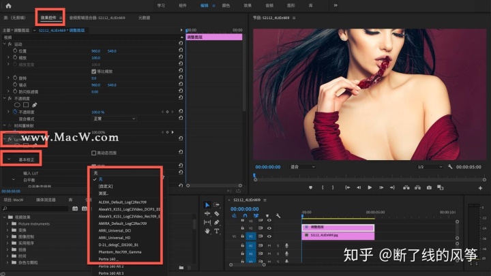Select the Hand tool

coord(207,231)
